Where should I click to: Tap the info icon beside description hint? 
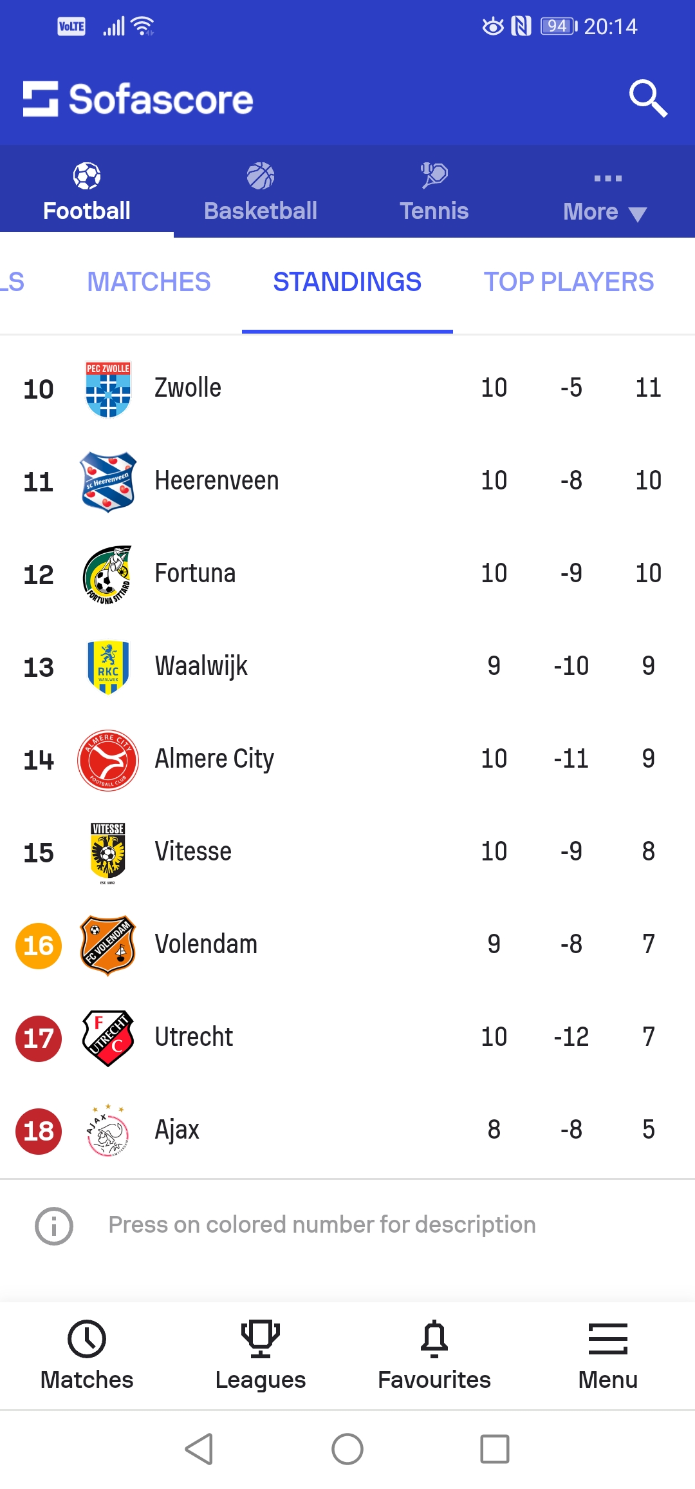[54, 1226]
